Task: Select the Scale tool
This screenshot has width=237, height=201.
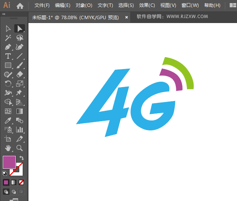Action: click(20, 84)
